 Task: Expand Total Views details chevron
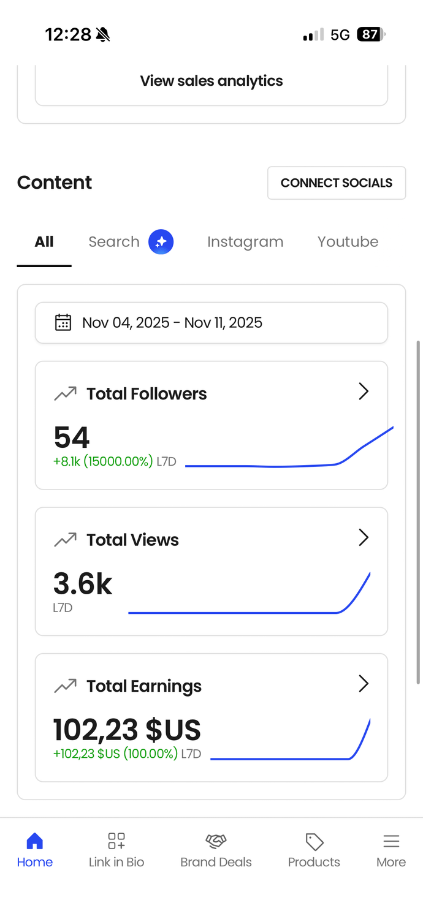[364, 538]
